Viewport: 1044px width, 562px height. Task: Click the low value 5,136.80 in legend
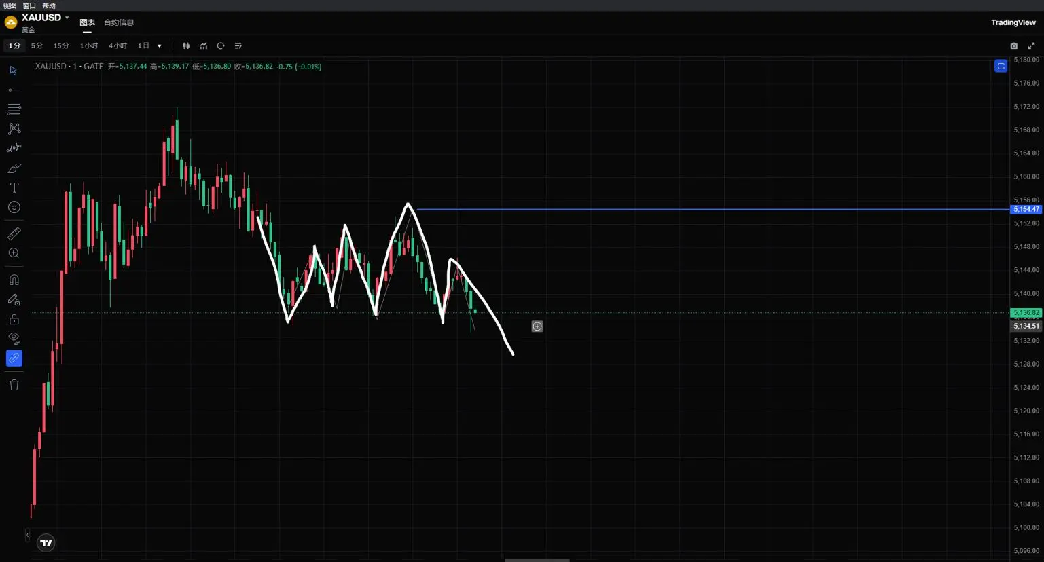point(217,67)
